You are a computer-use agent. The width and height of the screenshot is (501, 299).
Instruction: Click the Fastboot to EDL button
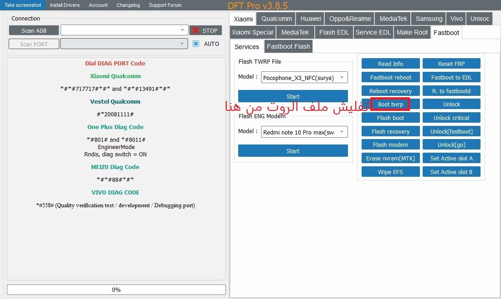(451, 77)
